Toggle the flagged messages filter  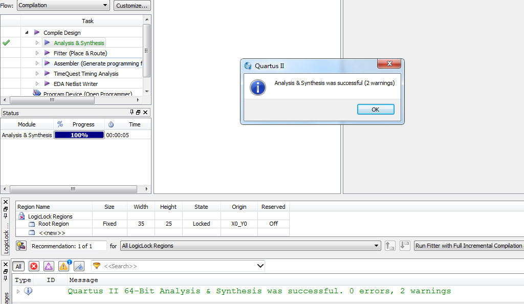tap(79, 266)
